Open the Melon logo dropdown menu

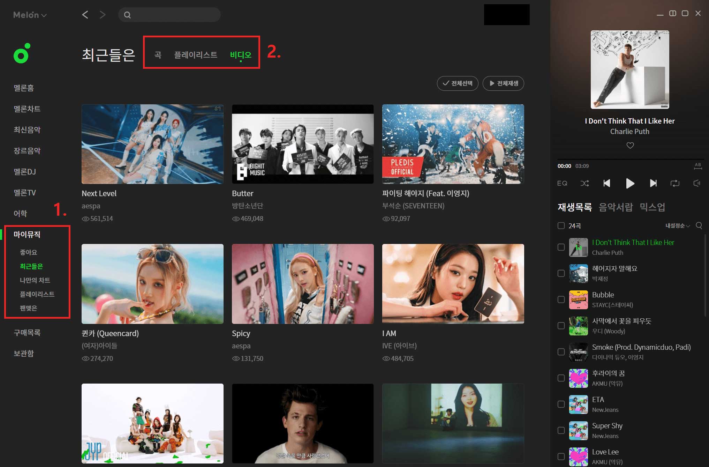coord(30,15)
